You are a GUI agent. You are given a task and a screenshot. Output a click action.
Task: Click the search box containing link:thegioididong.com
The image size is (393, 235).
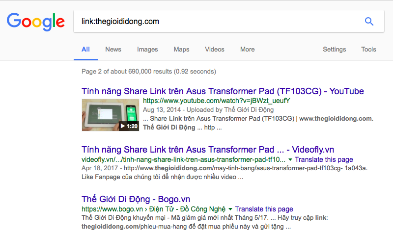click(228, 21)
